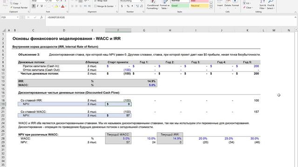Click Insert cells button

(220, 4)
